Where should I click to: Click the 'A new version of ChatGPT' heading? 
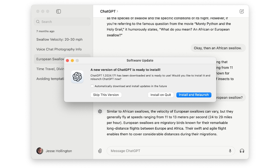[x=125, y=70]
